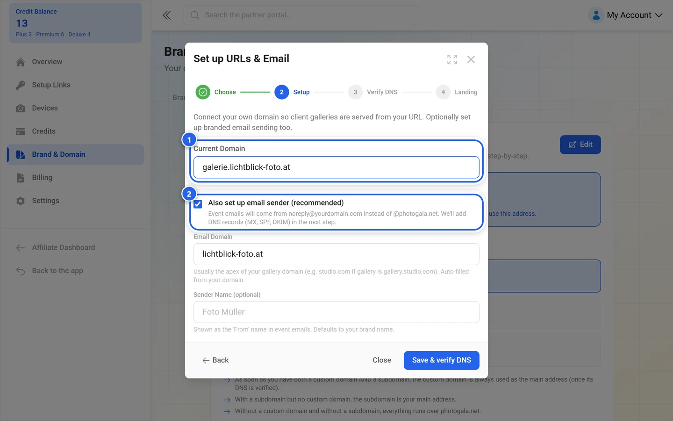Image resolution: width=673 pixels, height=421 pixels.
Task: Click the Email Domain input field
Action: pos(336,254)
